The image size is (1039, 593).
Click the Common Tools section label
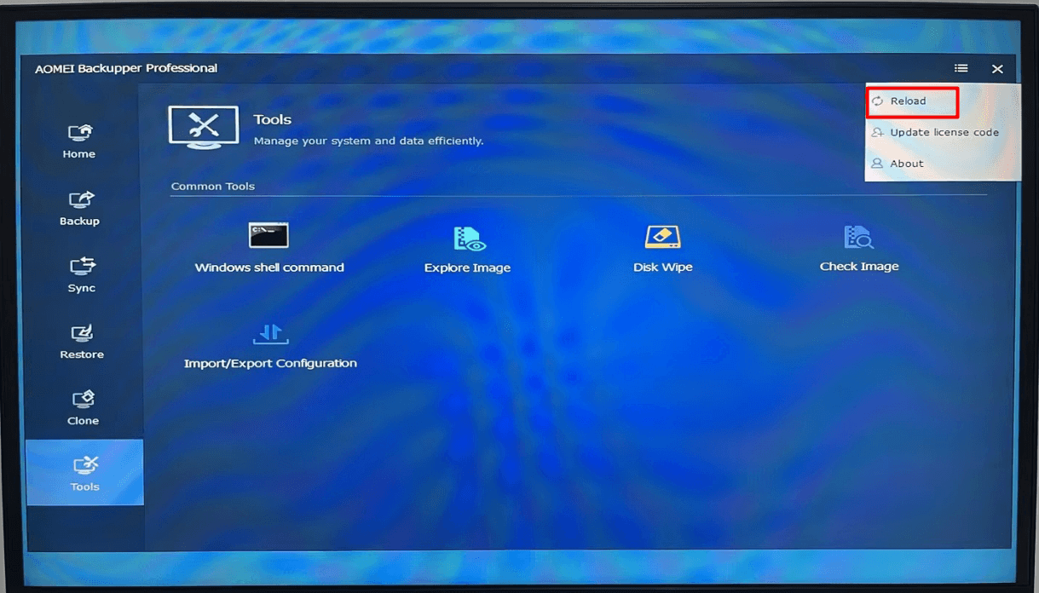tap(212, 186)
